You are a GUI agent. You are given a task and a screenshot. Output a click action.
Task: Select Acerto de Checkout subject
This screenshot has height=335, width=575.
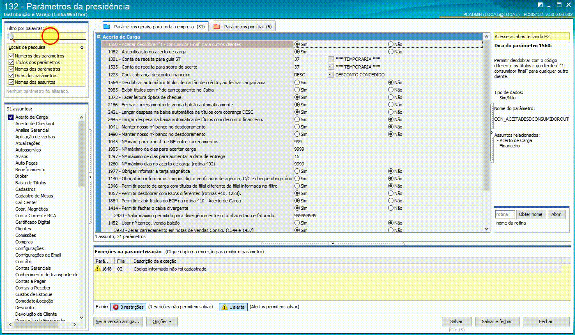tap(35, 124)
